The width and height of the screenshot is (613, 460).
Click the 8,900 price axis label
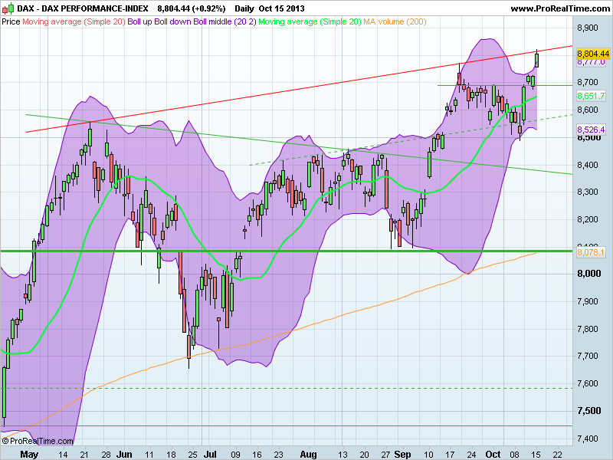[x=588, y=28]
